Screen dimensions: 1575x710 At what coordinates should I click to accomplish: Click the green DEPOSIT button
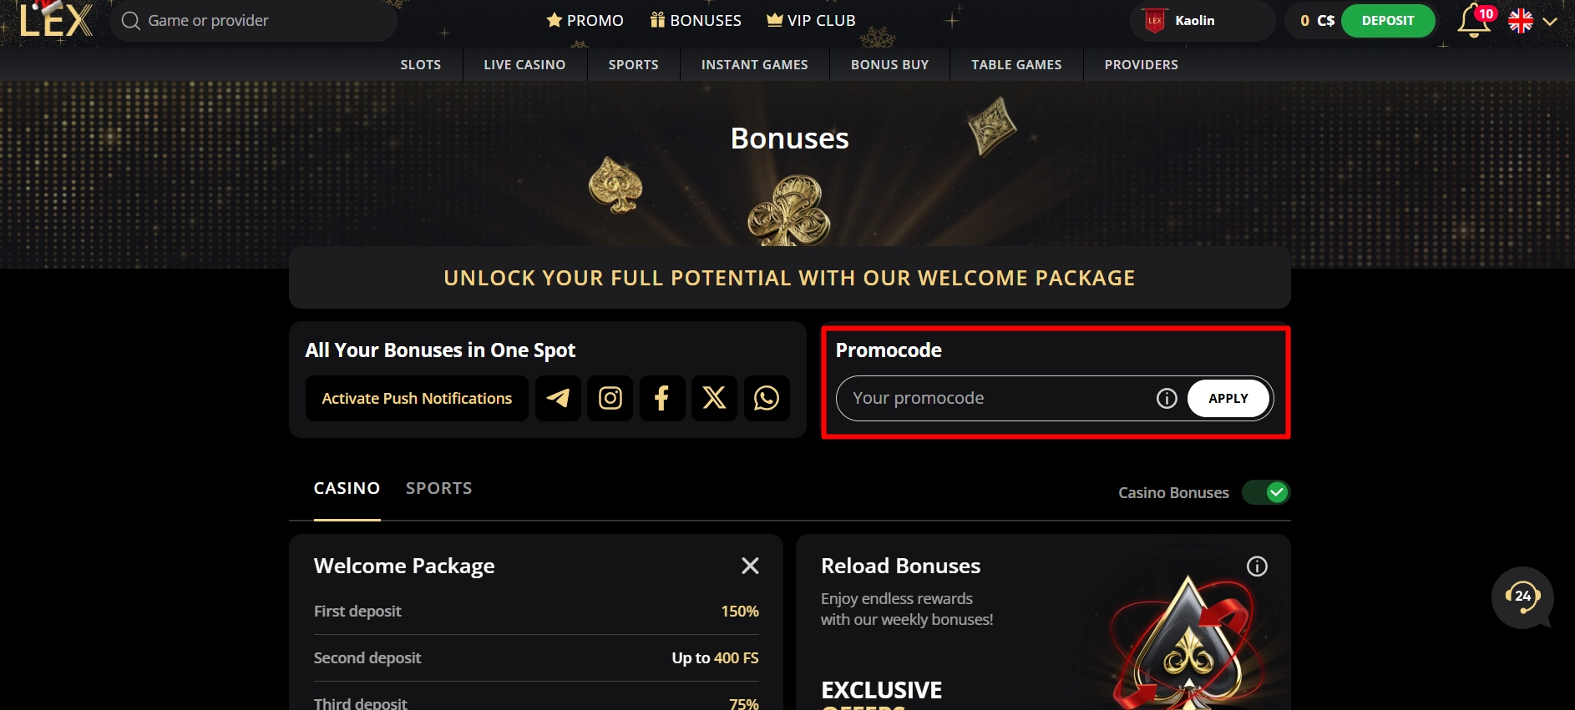click(x=1387, y=20)
